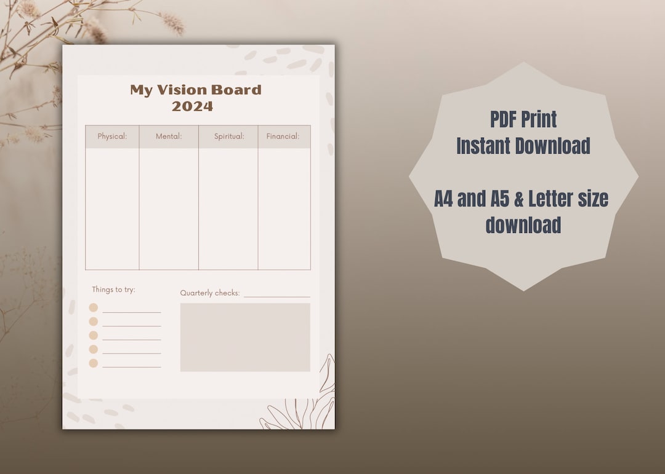Select the Physical column header
Viewport: 665px width, 474px height.
click(113, 136)
